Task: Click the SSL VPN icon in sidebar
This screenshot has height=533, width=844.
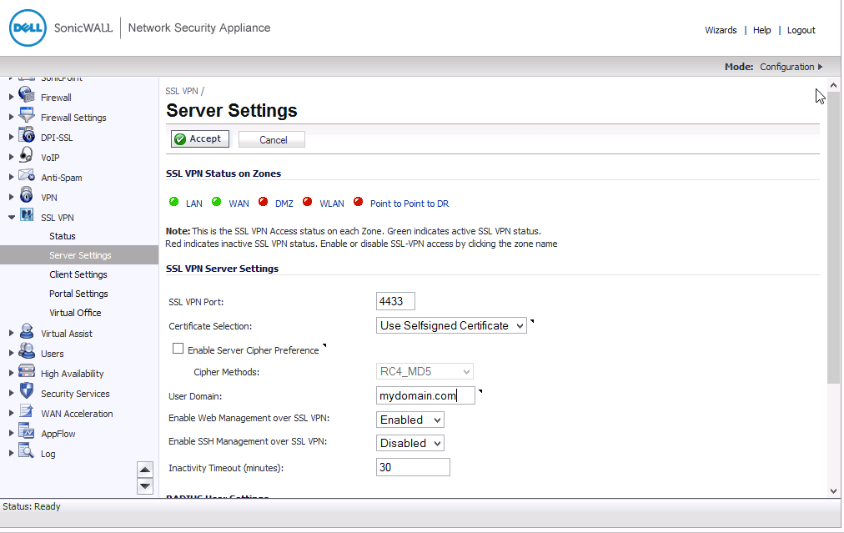Action: (x=27, y=215)
